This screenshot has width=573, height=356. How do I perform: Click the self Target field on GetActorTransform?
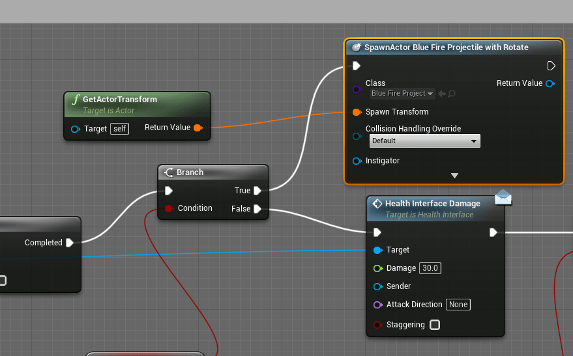(119, 129)
